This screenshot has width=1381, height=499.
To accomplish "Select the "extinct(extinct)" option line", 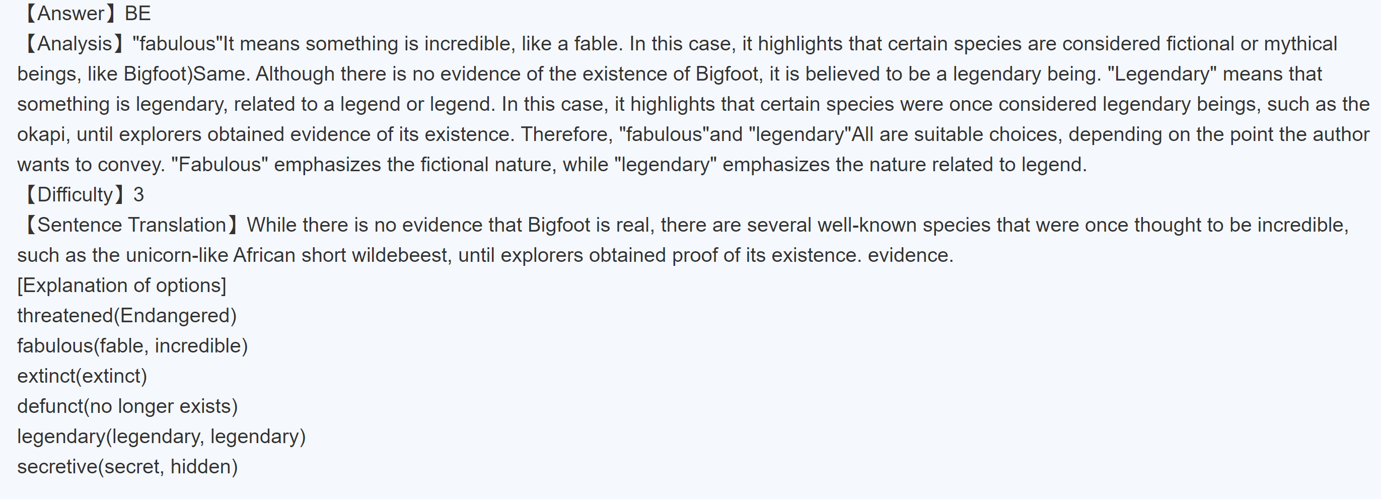I will [x=82, y=376].
